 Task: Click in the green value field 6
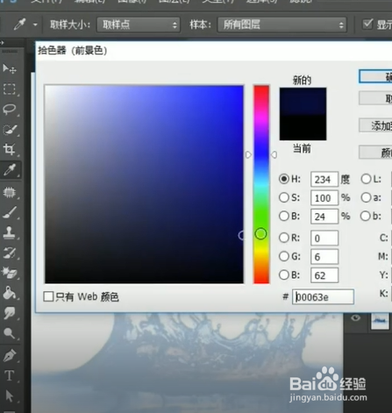324,257
